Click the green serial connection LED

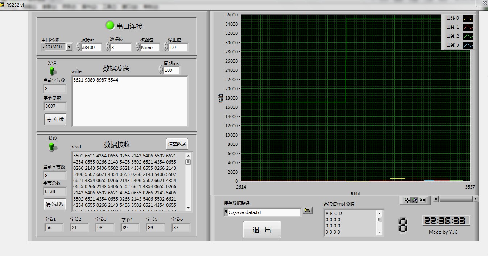point(109,25)
